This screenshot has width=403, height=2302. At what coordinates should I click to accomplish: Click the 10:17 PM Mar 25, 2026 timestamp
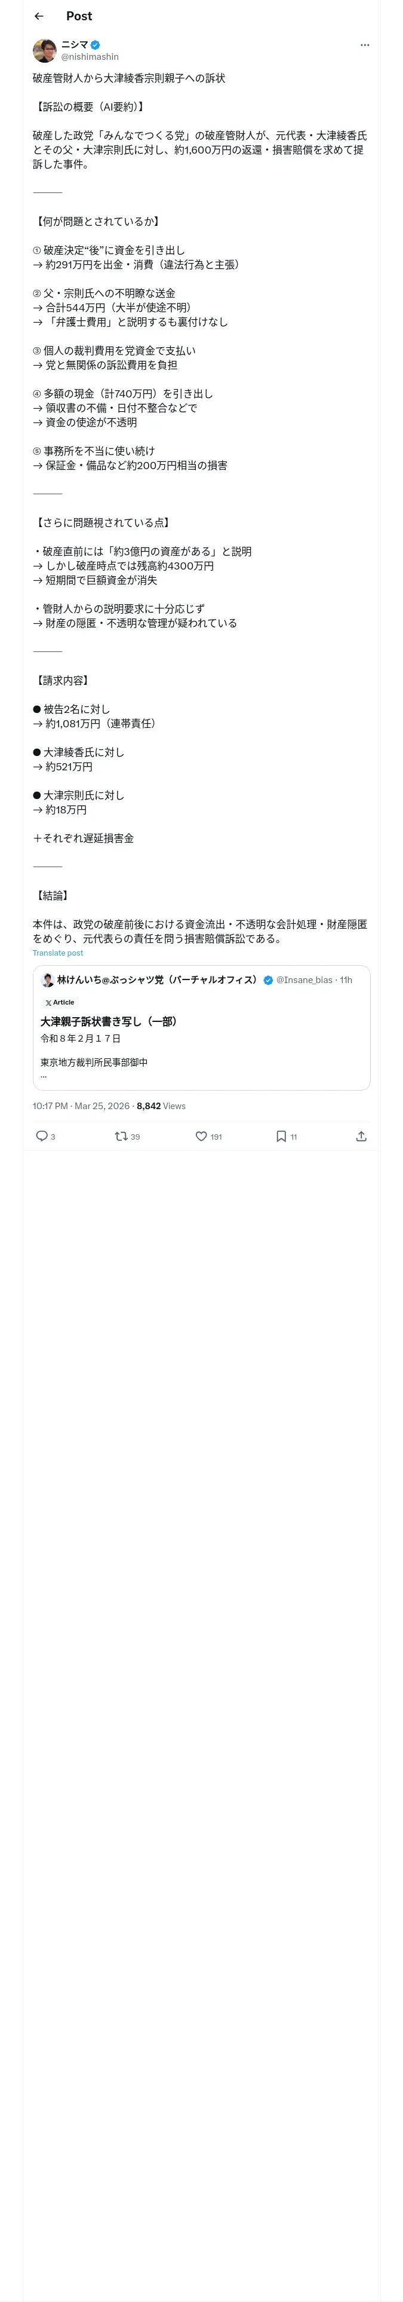(81, 1106)
